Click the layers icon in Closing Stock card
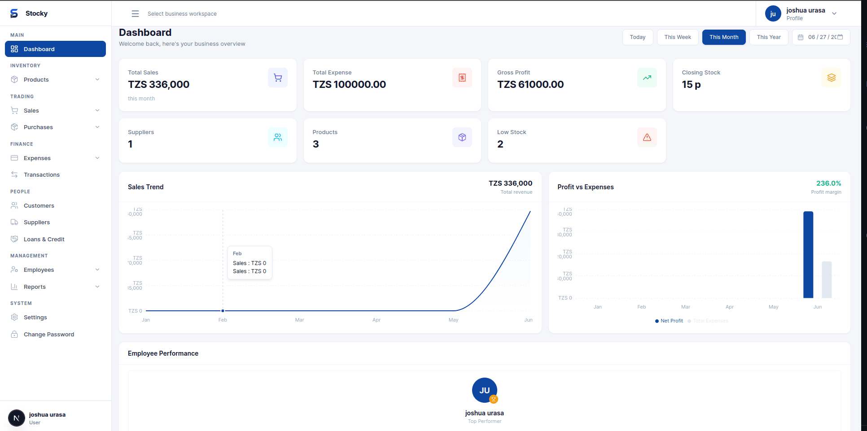This screenshot has height=431, width=867. point(832,78)
